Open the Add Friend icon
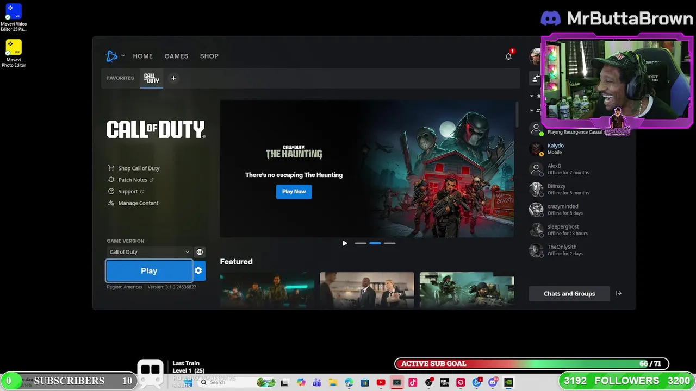 click(x=536, y=78)
